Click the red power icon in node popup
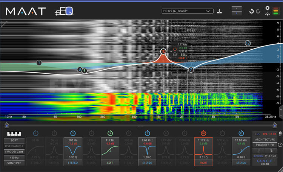 point(175,49)
